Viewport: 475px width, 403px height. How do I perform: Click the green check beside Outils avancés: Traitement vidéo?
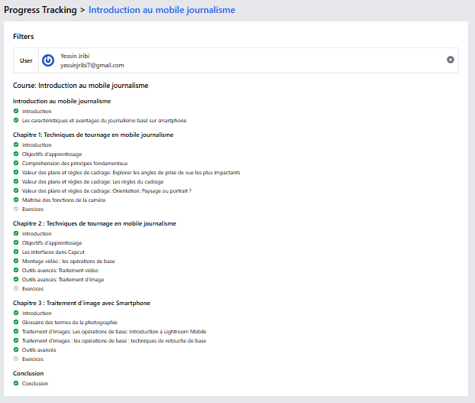click(16, 270)
